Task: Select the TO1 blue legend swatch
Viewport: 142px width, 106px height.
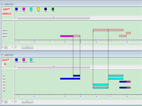Action: pyautogui.click(x=16, y=9)
